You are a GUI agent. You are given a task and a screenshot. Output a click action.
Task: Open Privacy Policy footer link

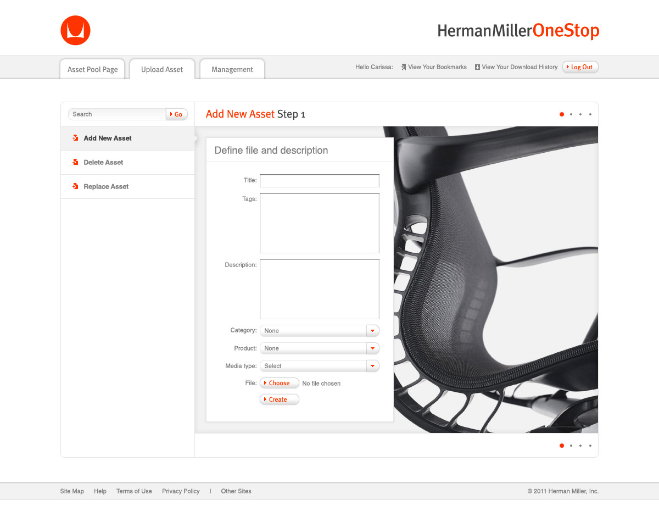[x=181, y=491]
